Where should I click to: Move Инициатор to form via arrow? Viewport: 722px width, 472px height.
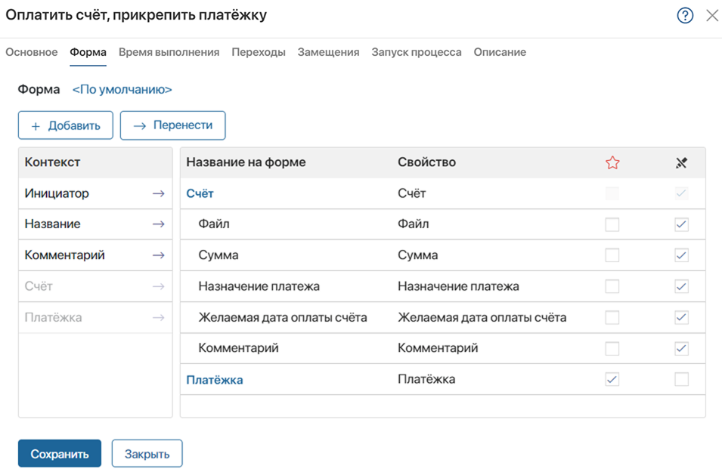point(159,193)
